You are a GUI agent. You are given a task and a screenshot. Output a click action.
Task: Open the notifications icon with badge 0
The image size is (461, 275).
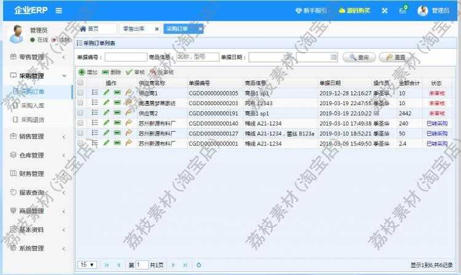(x=403, y=10)
